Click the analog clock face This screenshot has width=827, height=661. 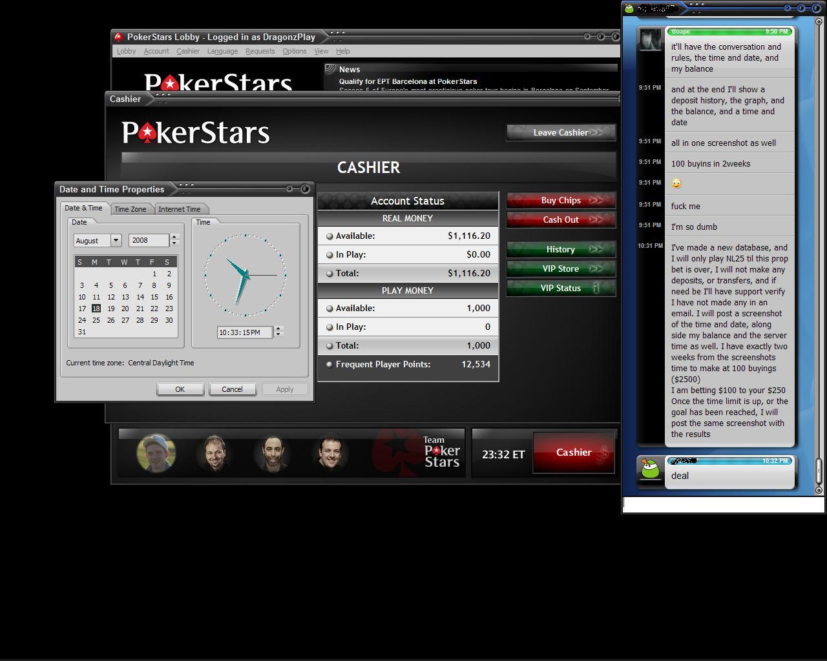(246, 275)
